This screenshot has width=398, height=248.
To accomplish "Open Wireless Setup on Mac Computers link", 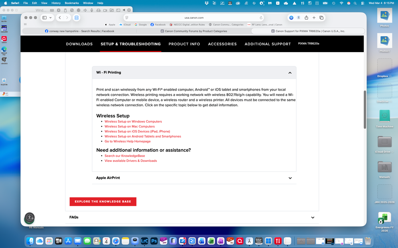I will pyautogui.click(x=130, y=126).
